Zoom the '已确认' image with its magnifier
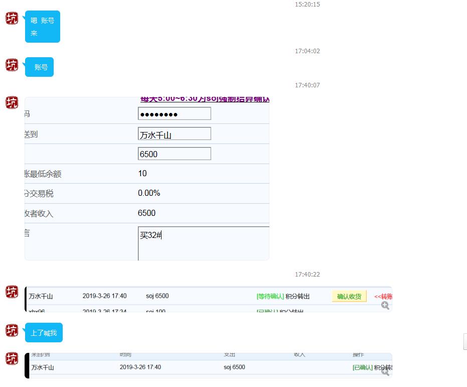 point(385,371)
